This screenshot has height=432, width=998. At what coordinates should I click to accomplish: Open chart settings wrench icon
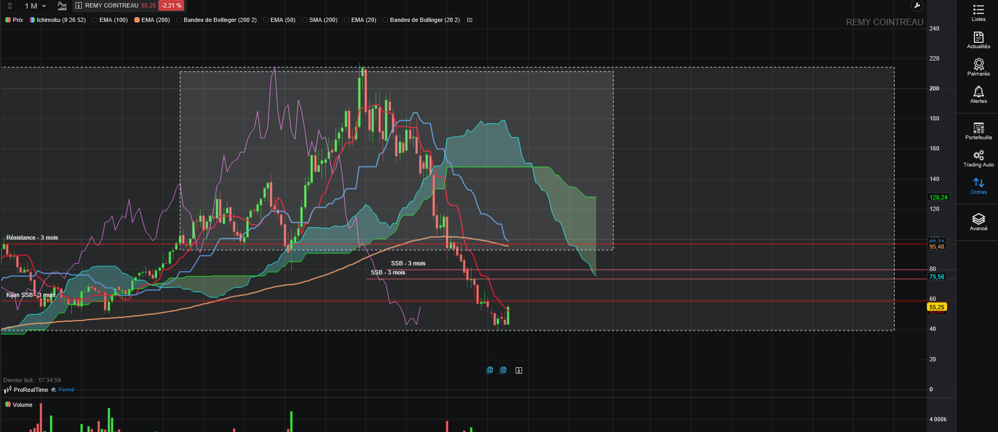pos(917,6)
